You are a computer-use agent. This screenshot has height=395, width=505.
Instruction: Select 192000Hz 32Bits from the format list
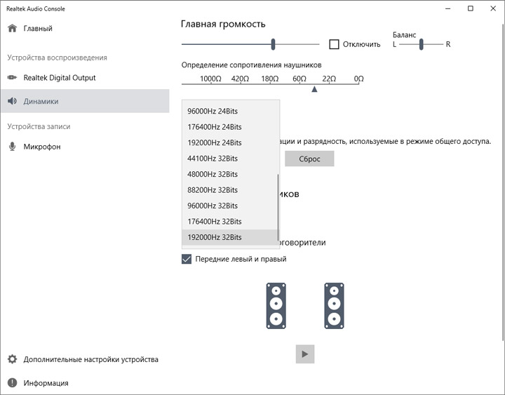pos(215,237)
